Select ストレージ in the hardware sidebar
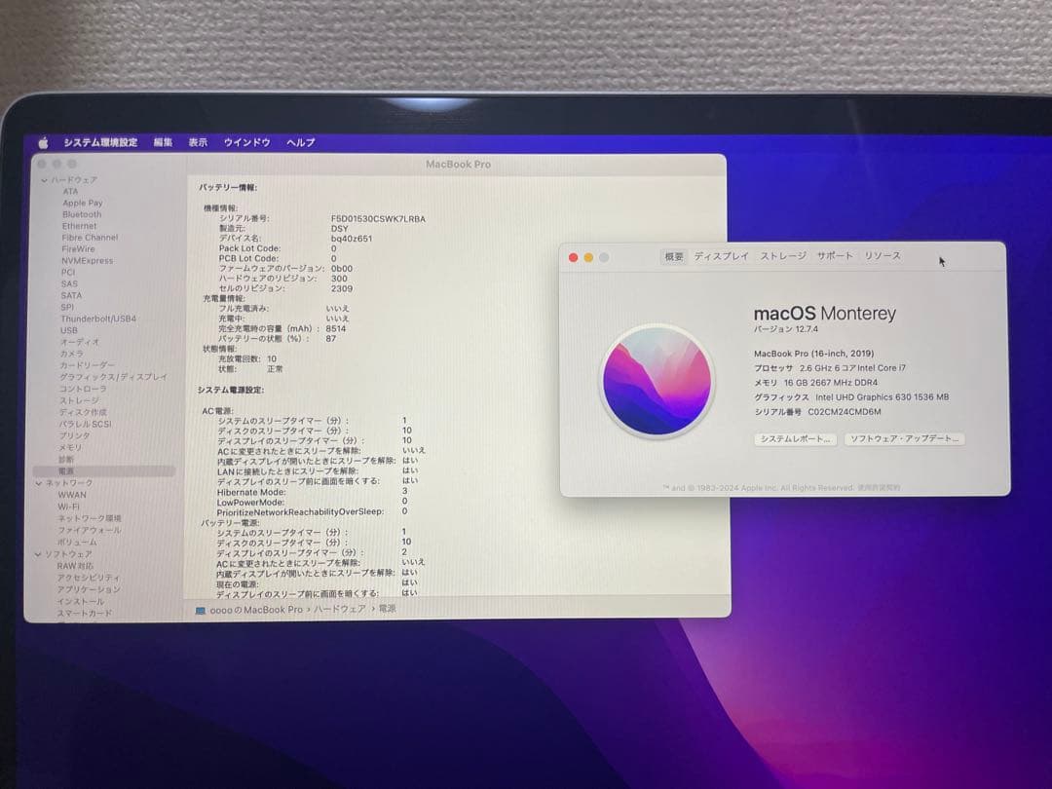The width and height of the screenshot is (1052, 789). pyautogui.click(x=79, y=400)
